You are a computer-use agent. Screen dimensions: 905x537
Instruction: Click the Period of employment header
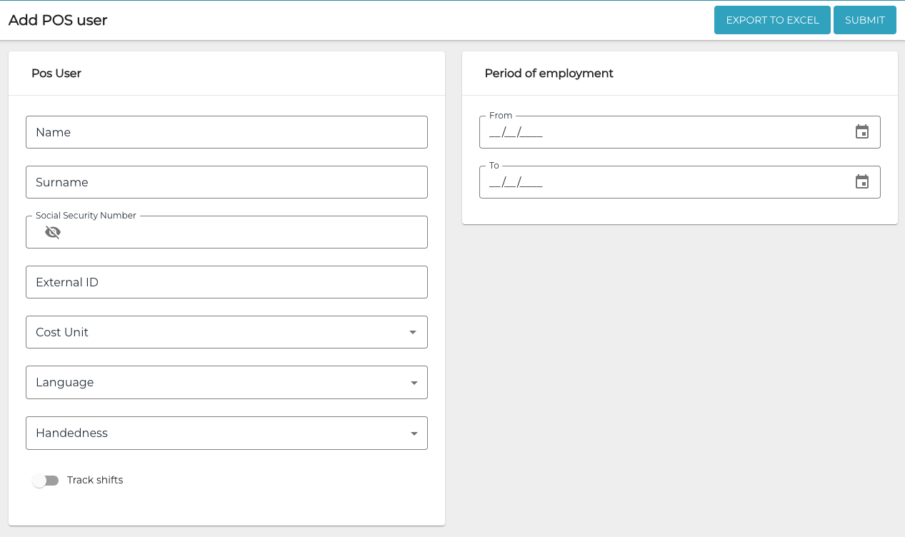[x=549, y=74]
